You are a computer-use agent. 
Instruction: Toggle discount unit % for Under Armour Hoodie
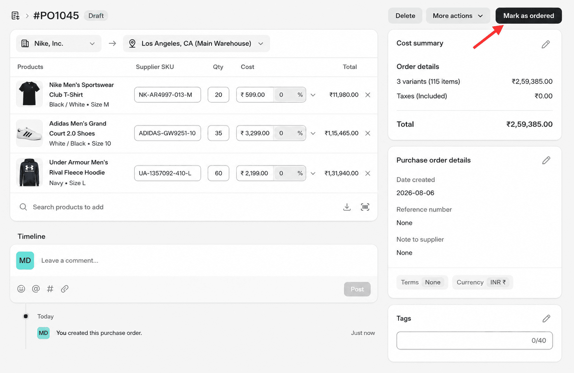pos(300,173)
